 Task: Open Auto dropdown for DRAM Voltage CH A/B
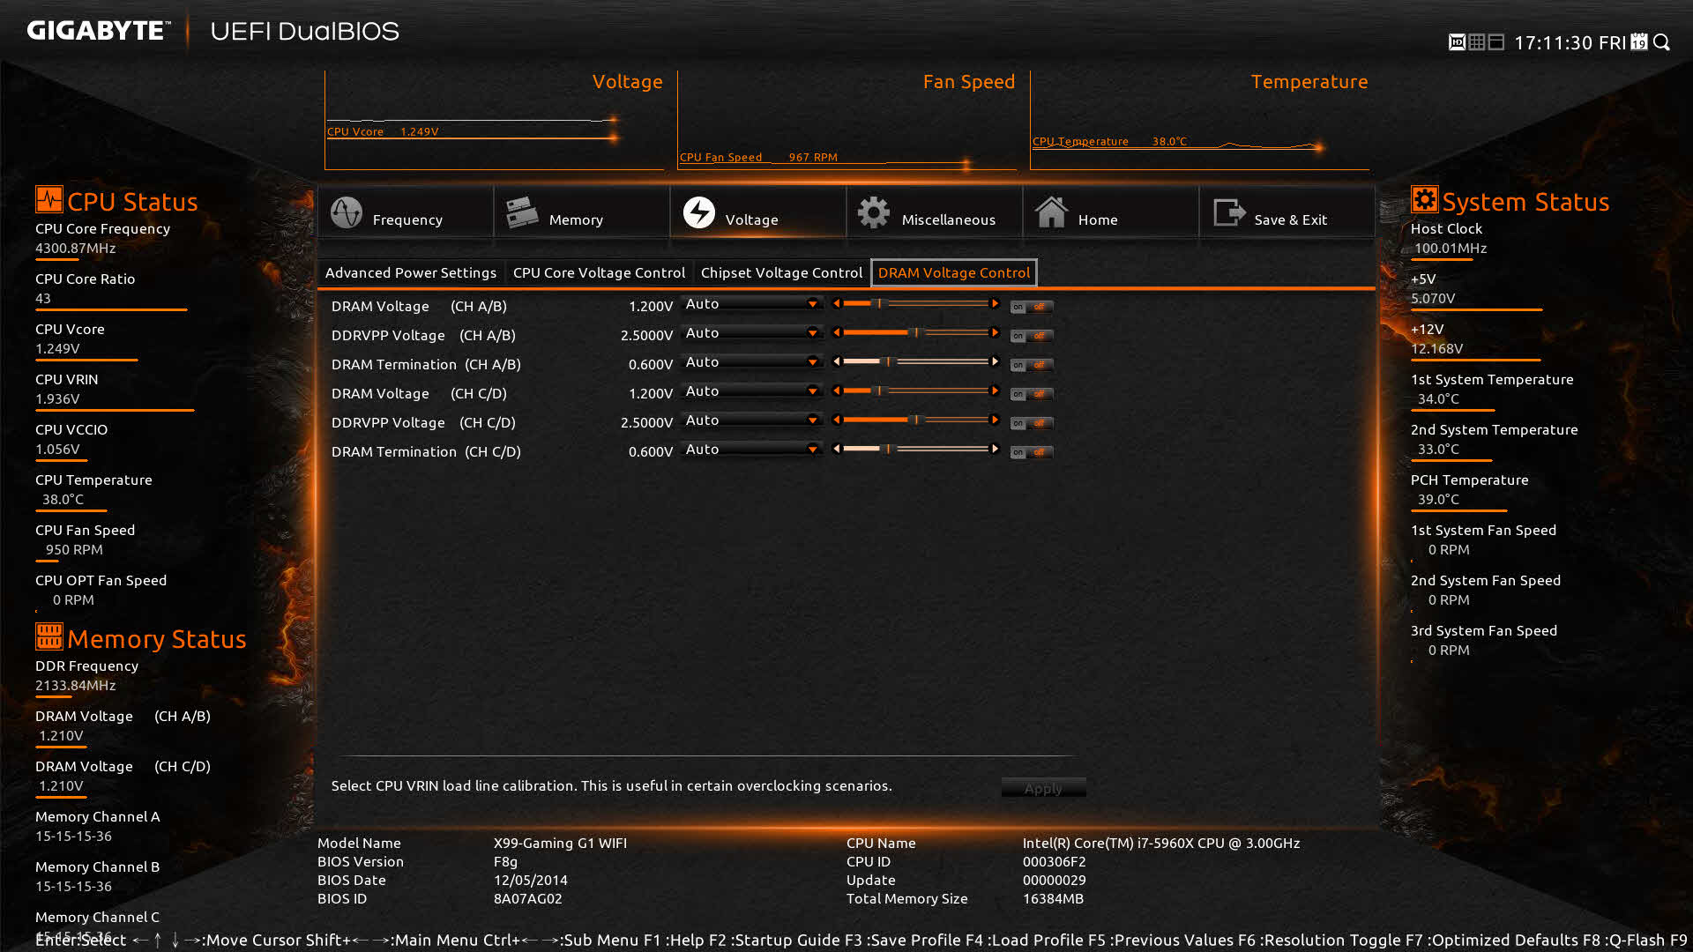[x=751, y=304]
